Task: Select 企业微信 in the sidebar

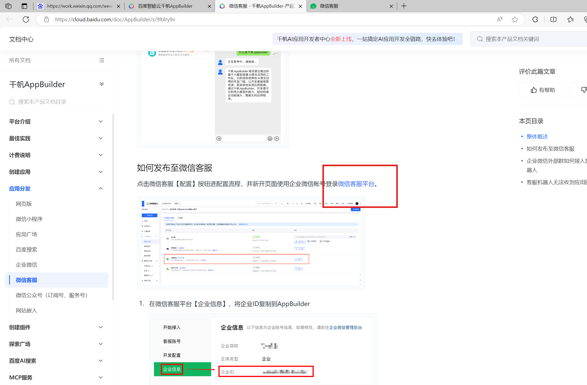Action: coord(26,265)
